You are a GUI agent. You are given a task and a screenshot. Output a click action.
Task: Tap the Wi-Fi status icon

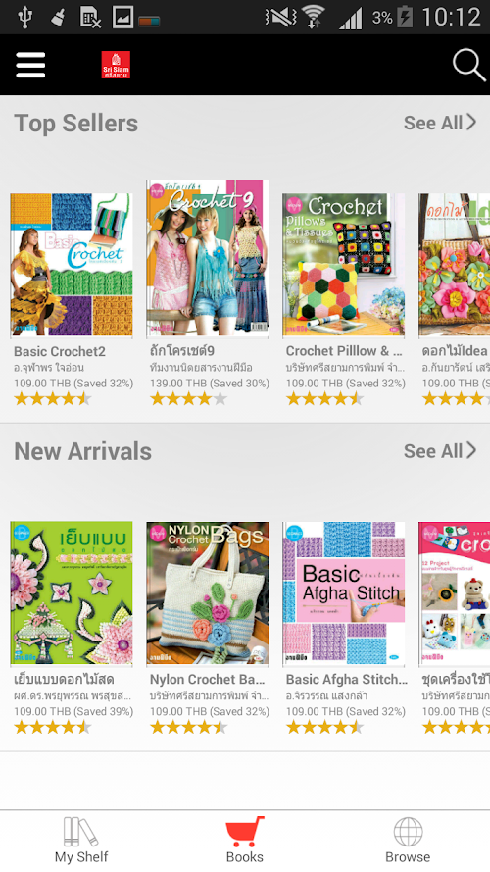click(314, 17)
